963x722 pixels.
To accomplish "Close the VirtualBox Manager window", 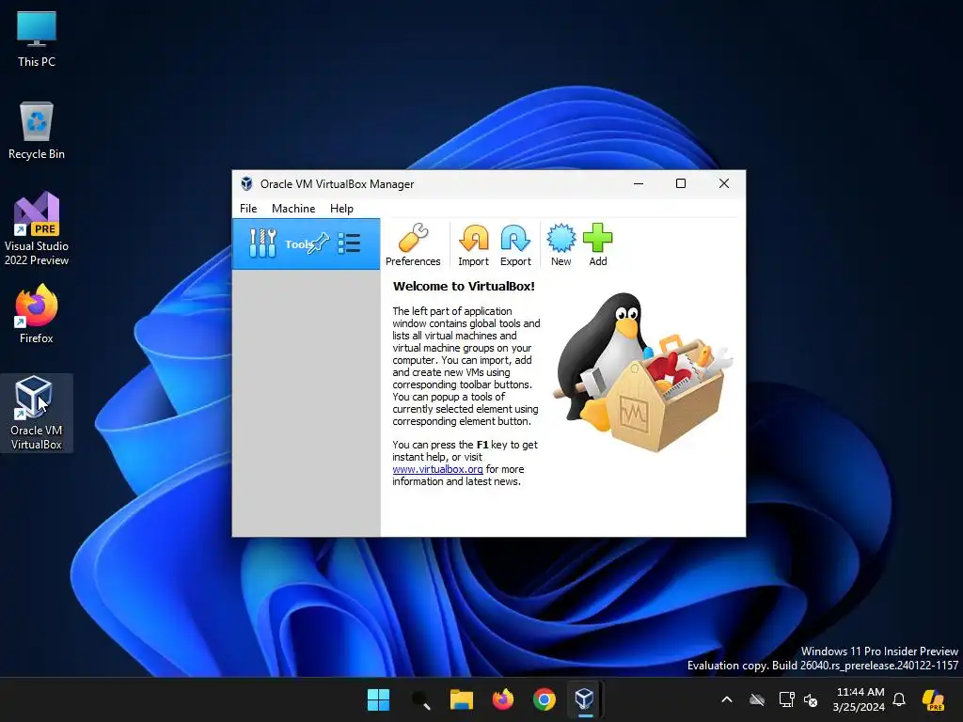I will [x=724, y=183].
